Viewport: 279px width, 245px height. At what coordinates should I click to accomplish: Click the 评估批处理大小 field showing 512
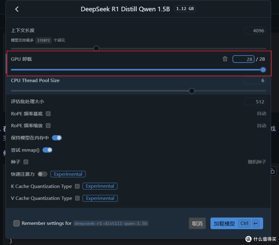255,102
